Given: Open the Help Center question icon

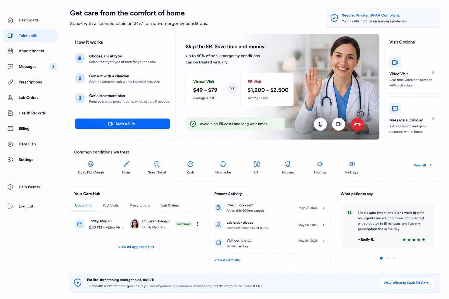Looking at the screenshot, I should (x=10, y=187).
